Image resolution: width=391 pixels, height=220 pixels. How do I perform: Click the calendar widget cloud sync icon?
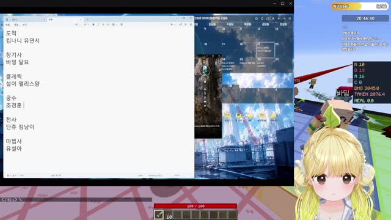[x=268, y=18]
